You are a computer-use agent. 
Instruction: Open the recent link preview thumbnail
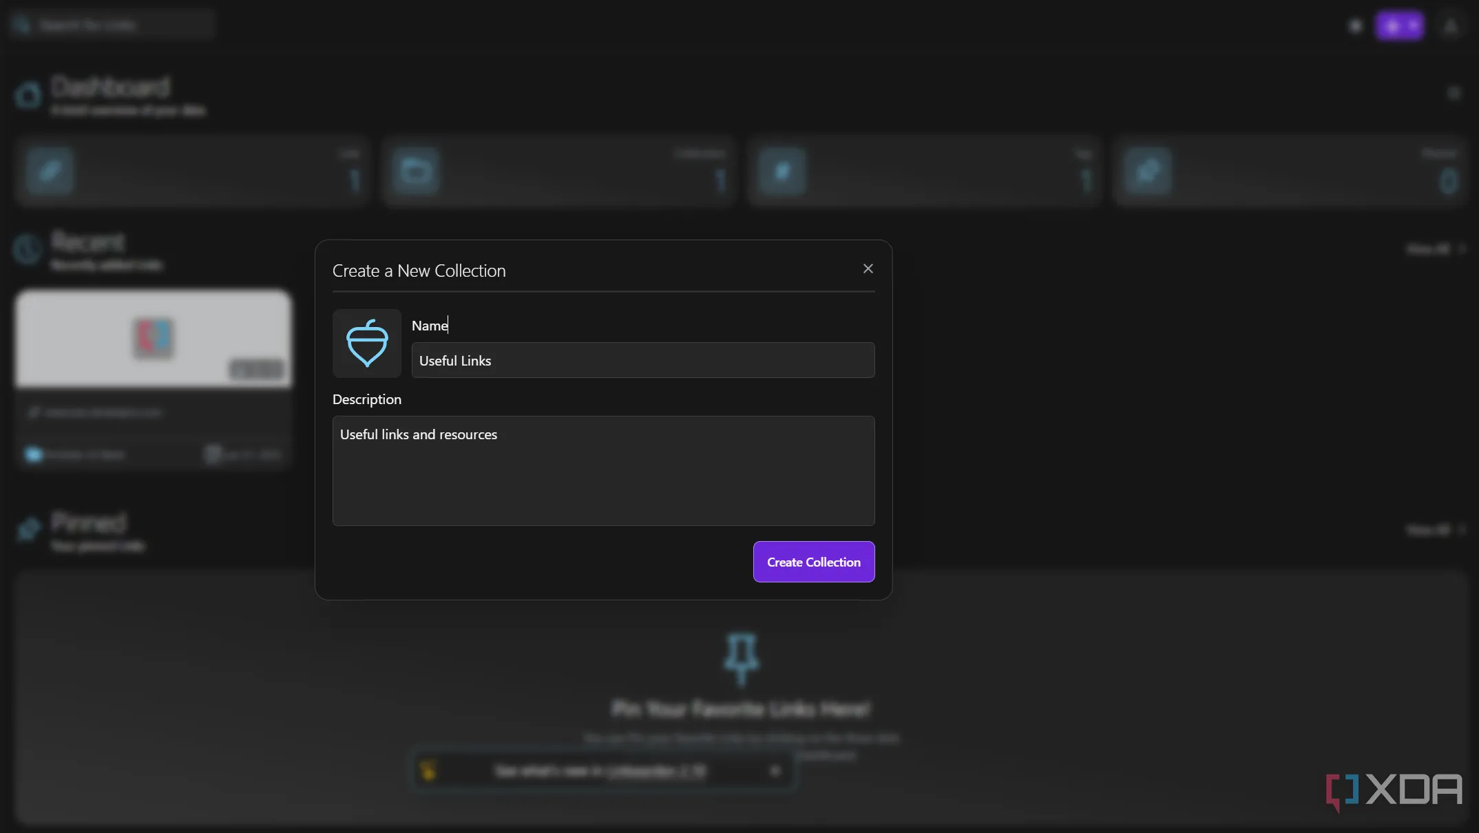153,338
